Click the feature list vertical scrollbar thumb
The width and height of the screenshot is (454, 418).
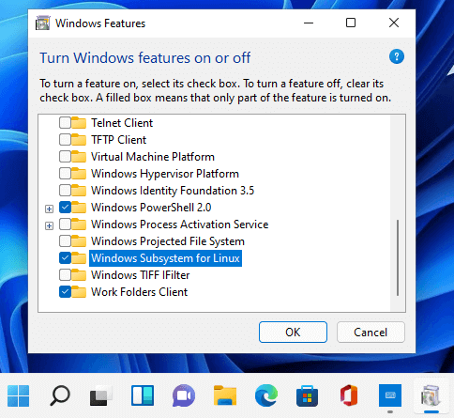(398, 257)
